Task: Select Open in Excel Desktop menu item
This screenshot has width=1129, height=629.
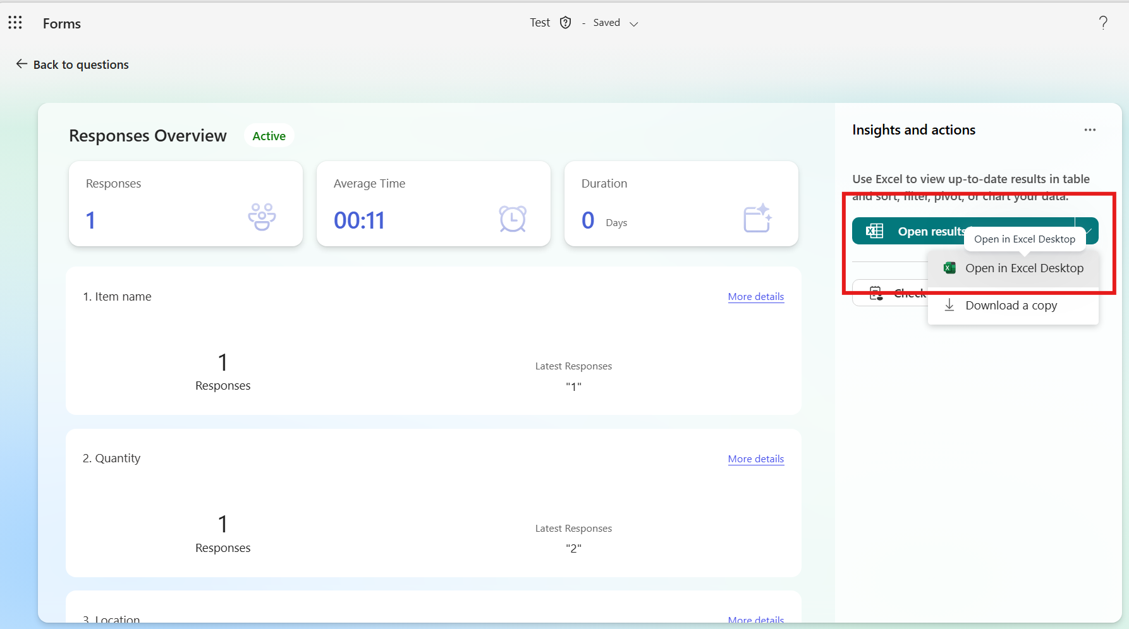Action: click(x=1013, y=268)
